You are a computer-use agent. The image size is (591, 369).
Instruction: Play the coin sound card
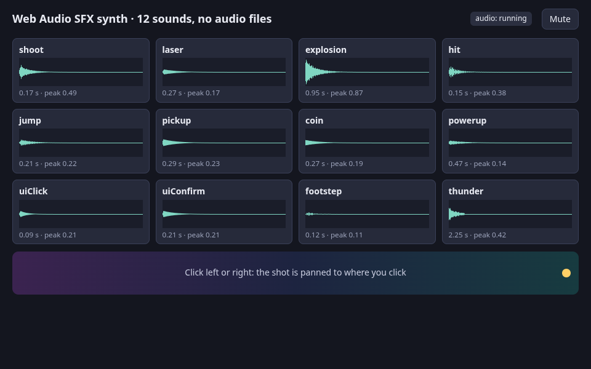click(x=367, y=141)
